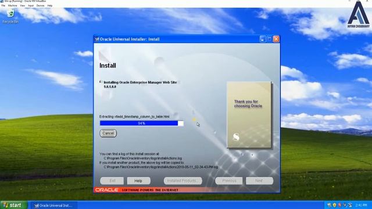Open the Windows XP start menu
372x209 pixels.
14,205
